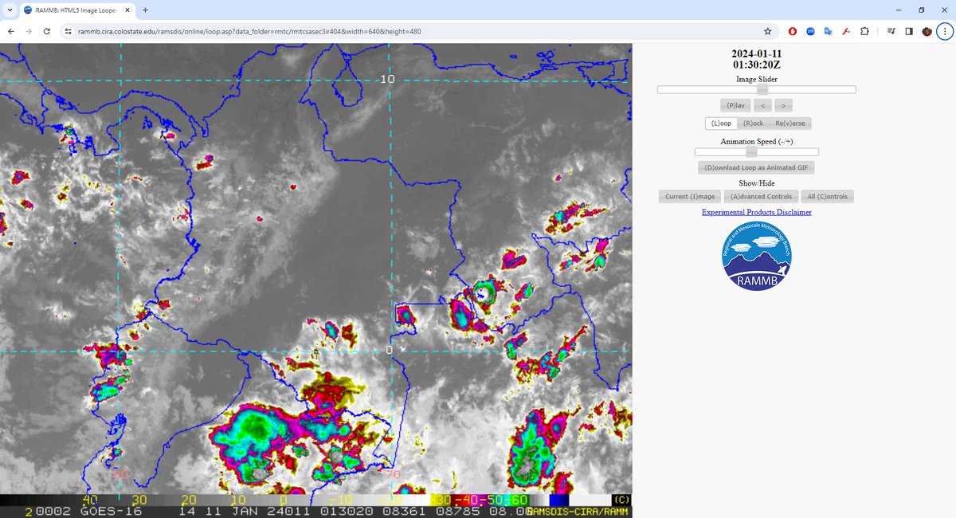Open the blue Zoom extension icon
This screenshot has height=518, width=956.
pos(810,31)
